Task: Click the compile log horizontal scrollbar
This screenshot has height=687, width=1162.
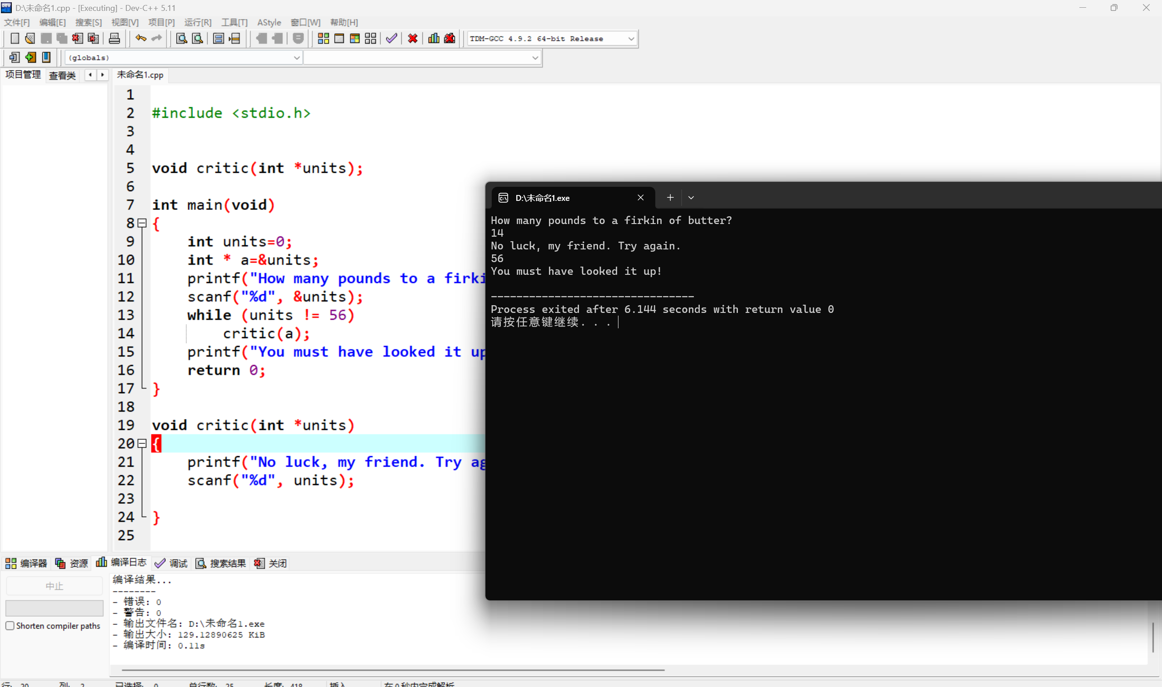Action: click(x=393, y=669)
